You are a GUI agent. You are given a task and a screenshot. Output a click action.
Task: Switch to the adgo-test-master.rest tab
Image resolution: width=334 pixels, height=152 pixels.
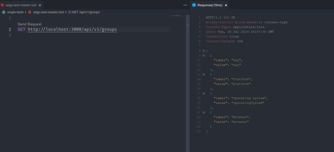[21, 5]
